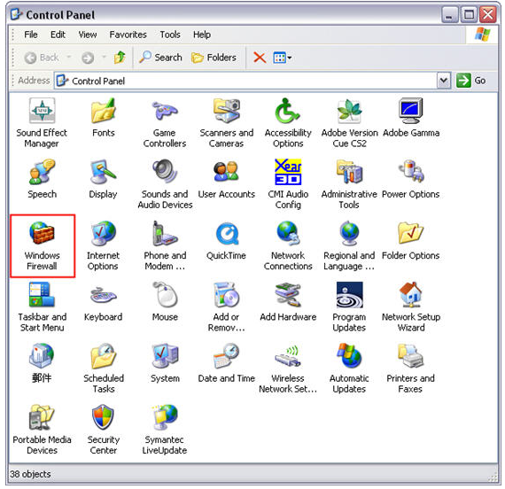Screen dimensions: 505x489
Task: Open Adobe Version Cue CS2
Action: [x=349, y=123]
